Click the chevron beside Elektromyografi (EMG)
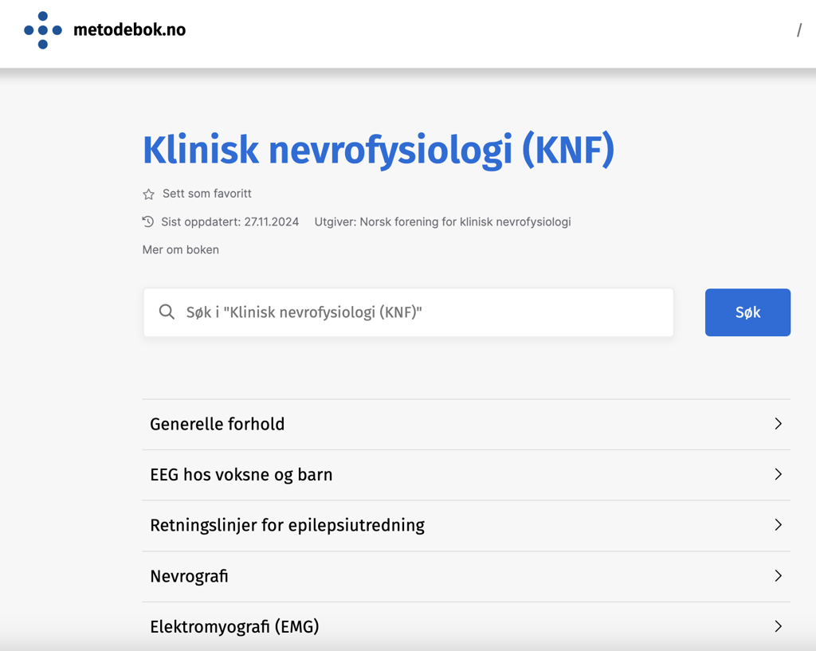 (778, 626)
